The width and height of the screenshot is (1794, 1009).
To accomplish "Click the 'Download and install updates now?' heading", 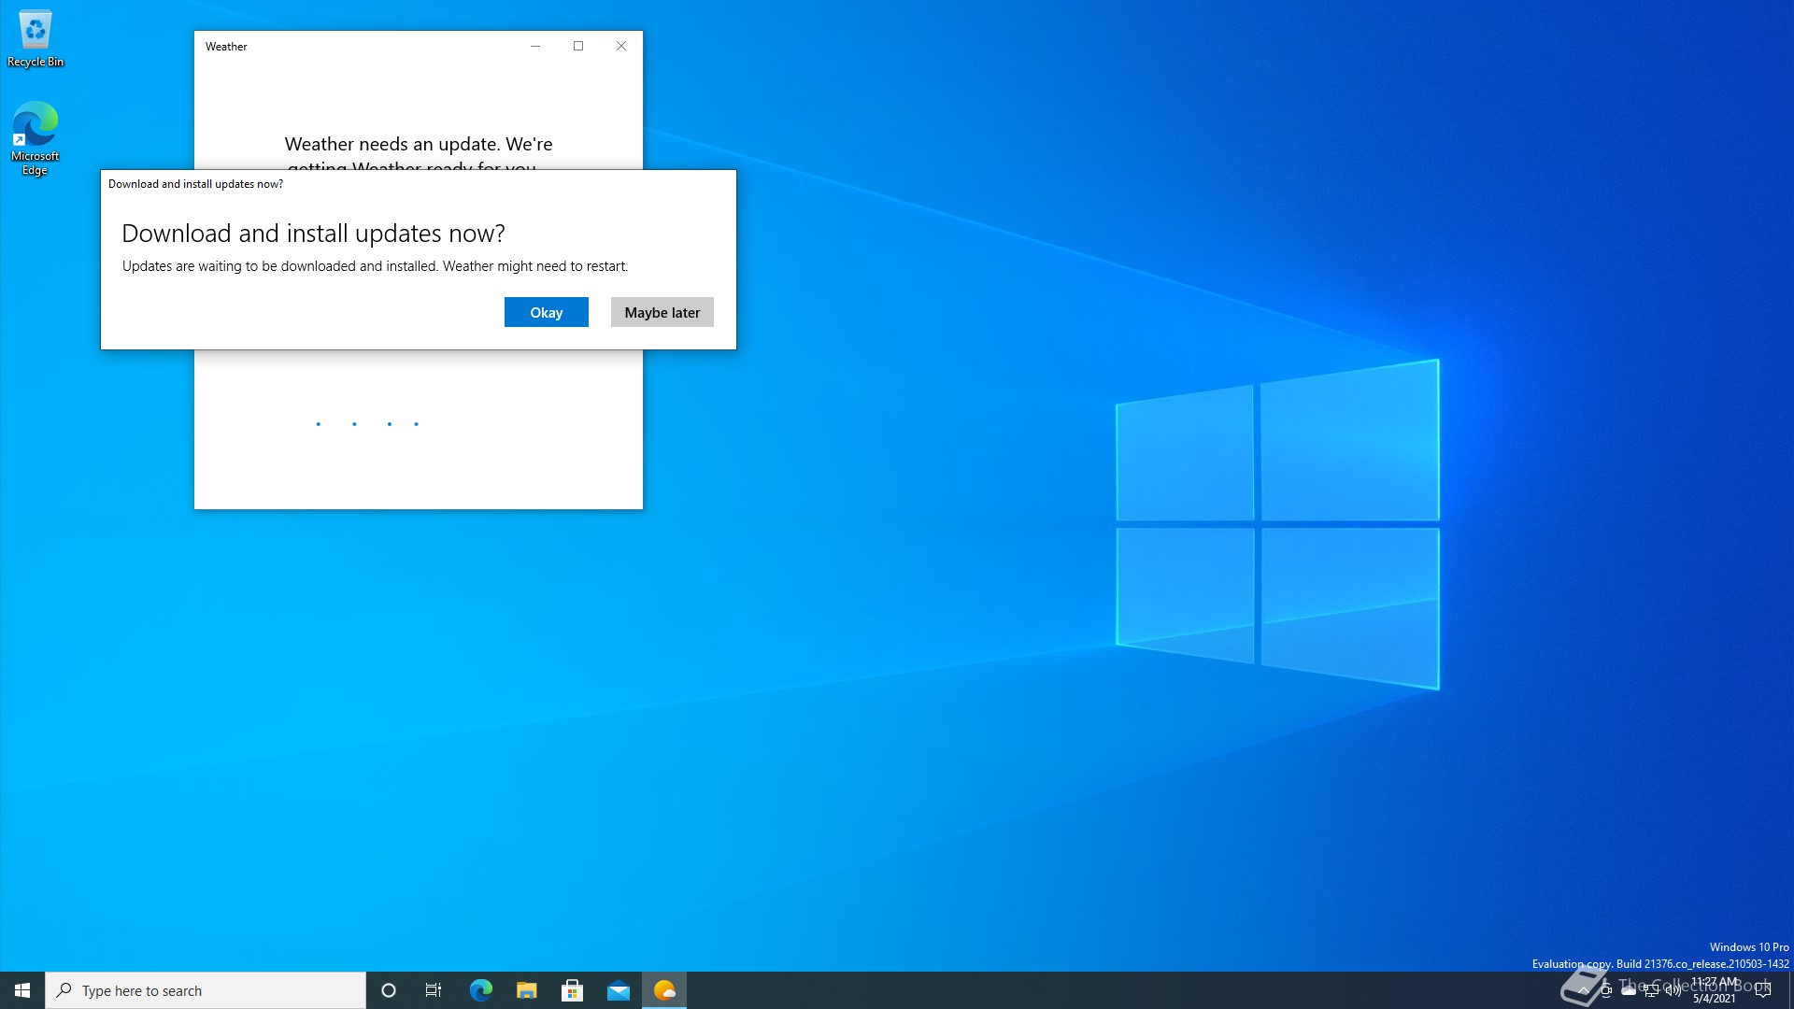I will (313, 233).
